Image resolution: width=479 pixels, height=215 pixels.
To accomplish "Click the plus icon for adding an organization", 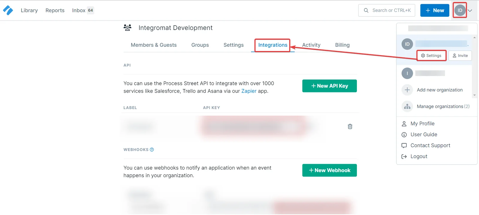I will (407, 90).
